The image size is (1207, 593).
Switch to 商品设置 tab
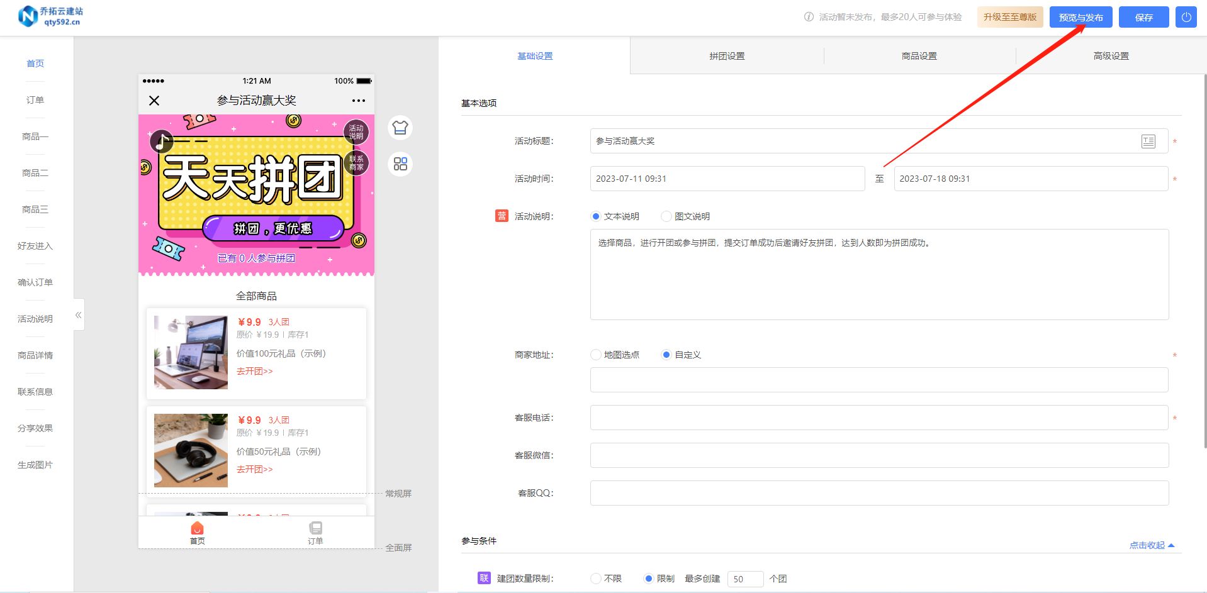(919, 56)
